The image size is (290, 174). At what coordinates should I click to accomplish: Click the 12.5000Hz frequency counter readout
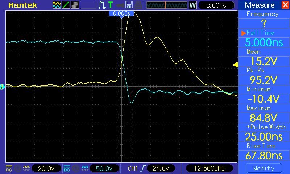click(x=210, y=169)
